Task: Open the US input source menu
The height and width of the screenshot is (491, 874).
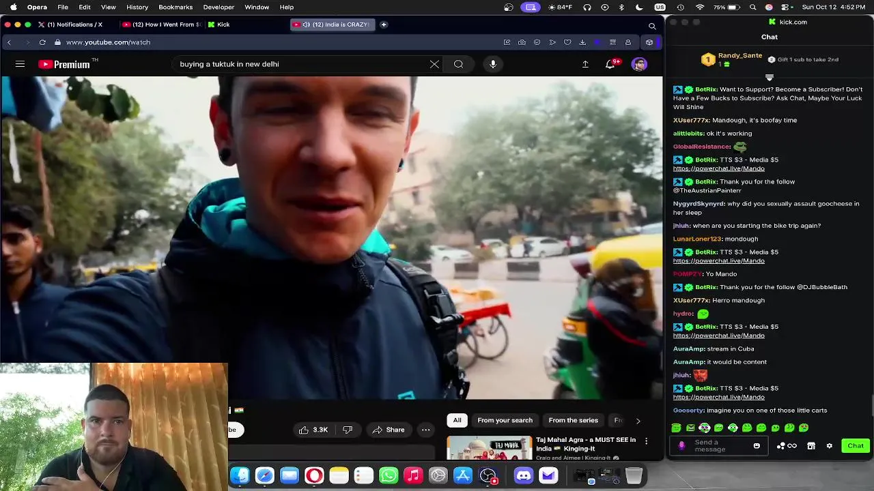Action: pos(660,7)
